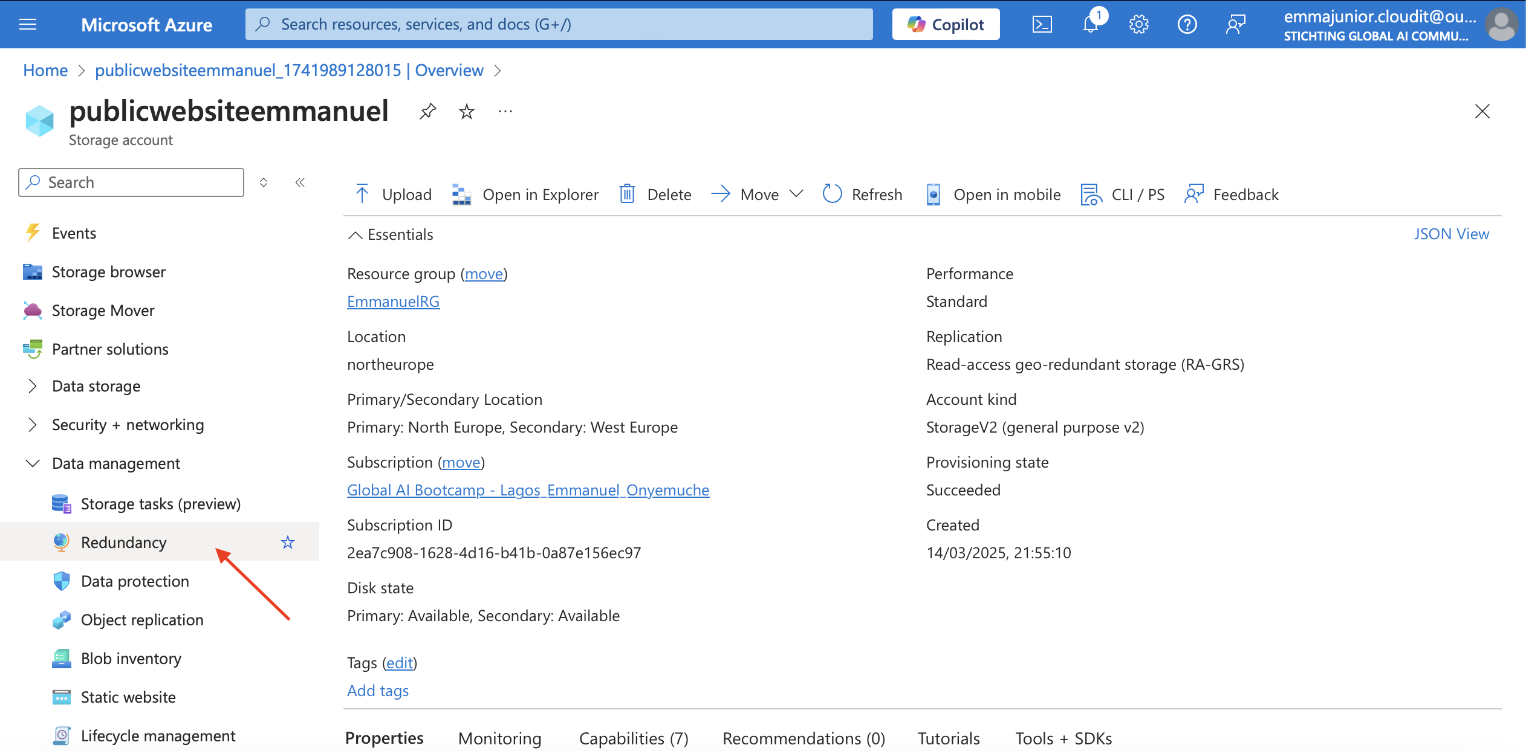The height and width of the screenshot is (751, 1526).
Task: Pin publicwebsiteemmanuel to dashboard
Action: tap(427, 111)
